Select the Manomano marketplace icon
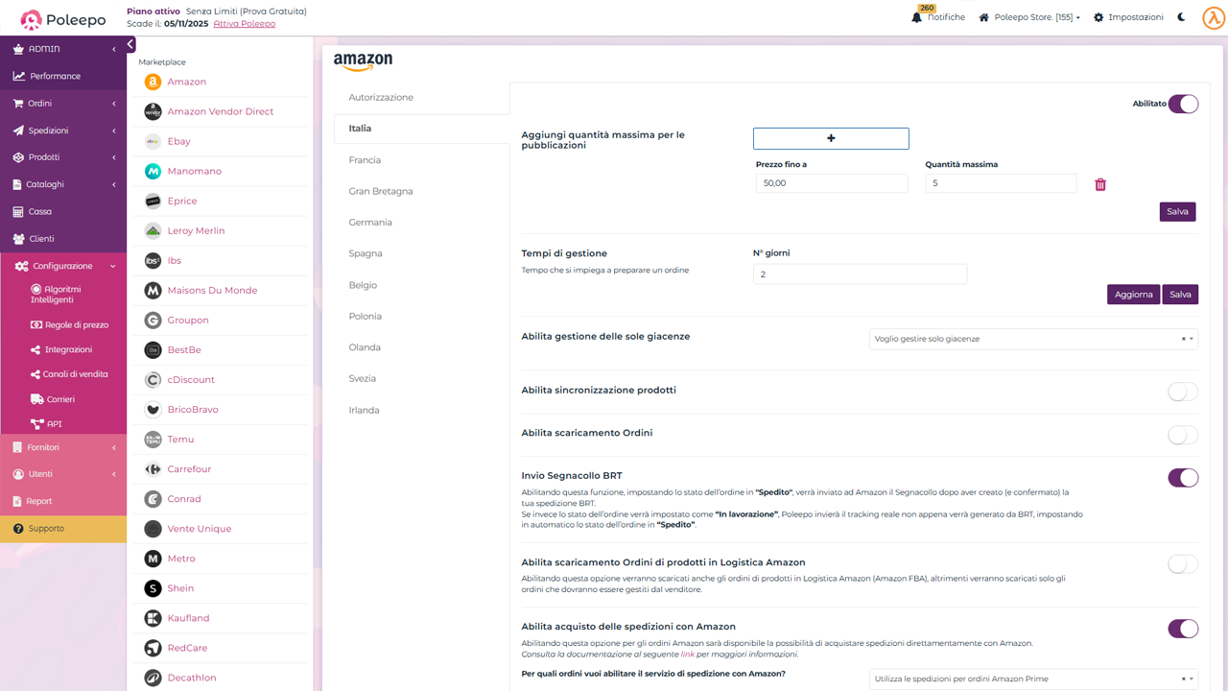Screen dimensions: 1228x691 click(x=153, y=171)
